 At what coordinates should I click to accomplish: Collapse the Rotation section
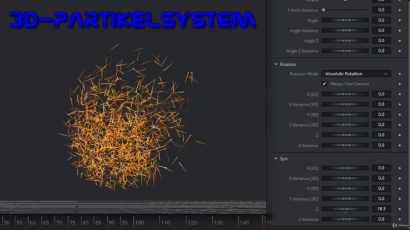pos(275,64)
